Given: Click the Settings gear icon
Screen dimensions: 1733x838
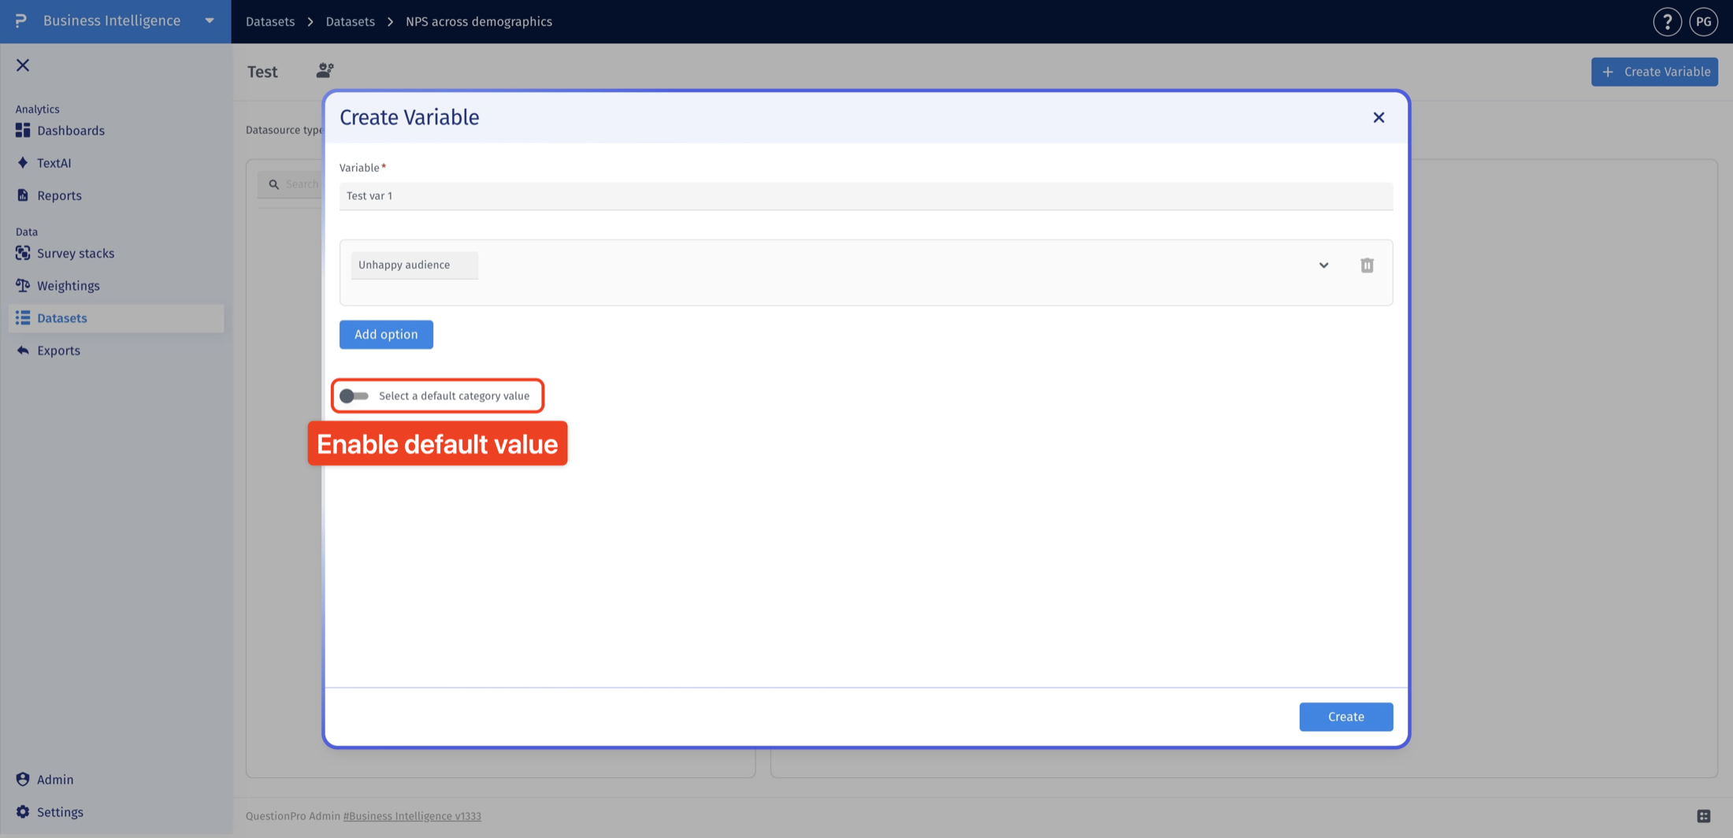Looking at the screenshot, I should [x=23, y=811].
